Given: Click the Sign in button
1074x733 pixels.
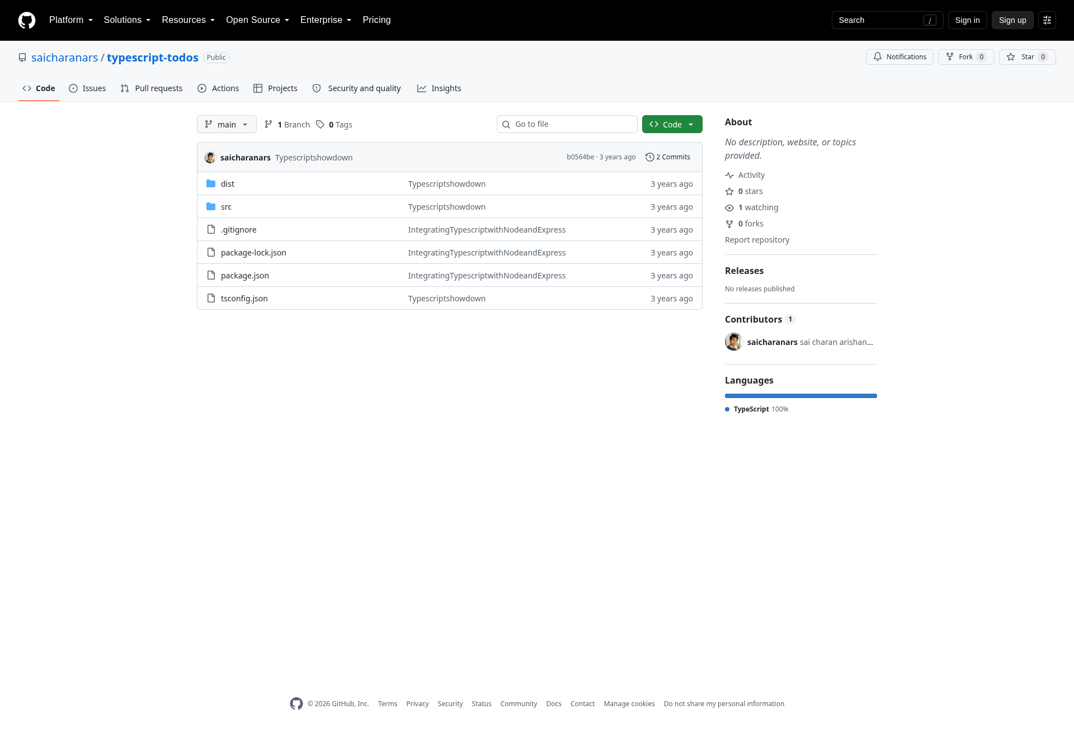Looking at the screenshot, I should 968,20.
